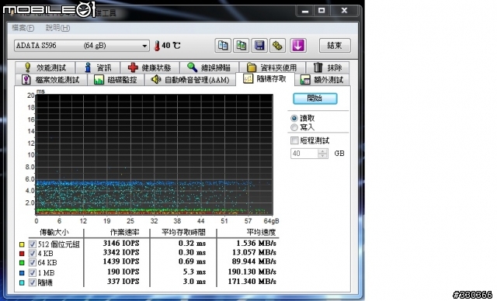The height and width of the screenshot is (301, 497).
Task: Open the 資料夾使用 folder usage tab
Action: [272, 67]
